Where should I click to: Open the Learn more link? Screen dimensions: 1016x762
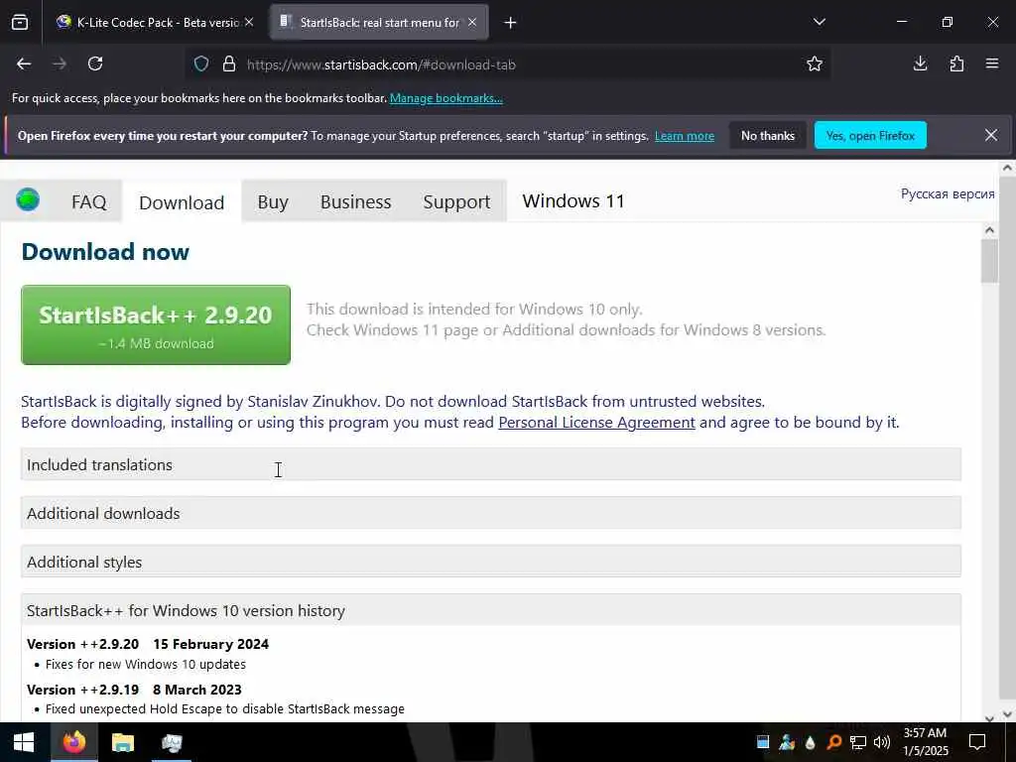(x=685, y=135)
